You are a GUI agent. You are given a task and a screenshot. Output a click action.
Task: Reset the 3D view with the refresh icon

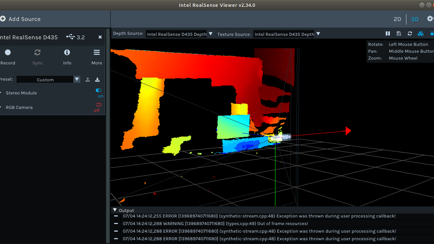tap(410, 34)
